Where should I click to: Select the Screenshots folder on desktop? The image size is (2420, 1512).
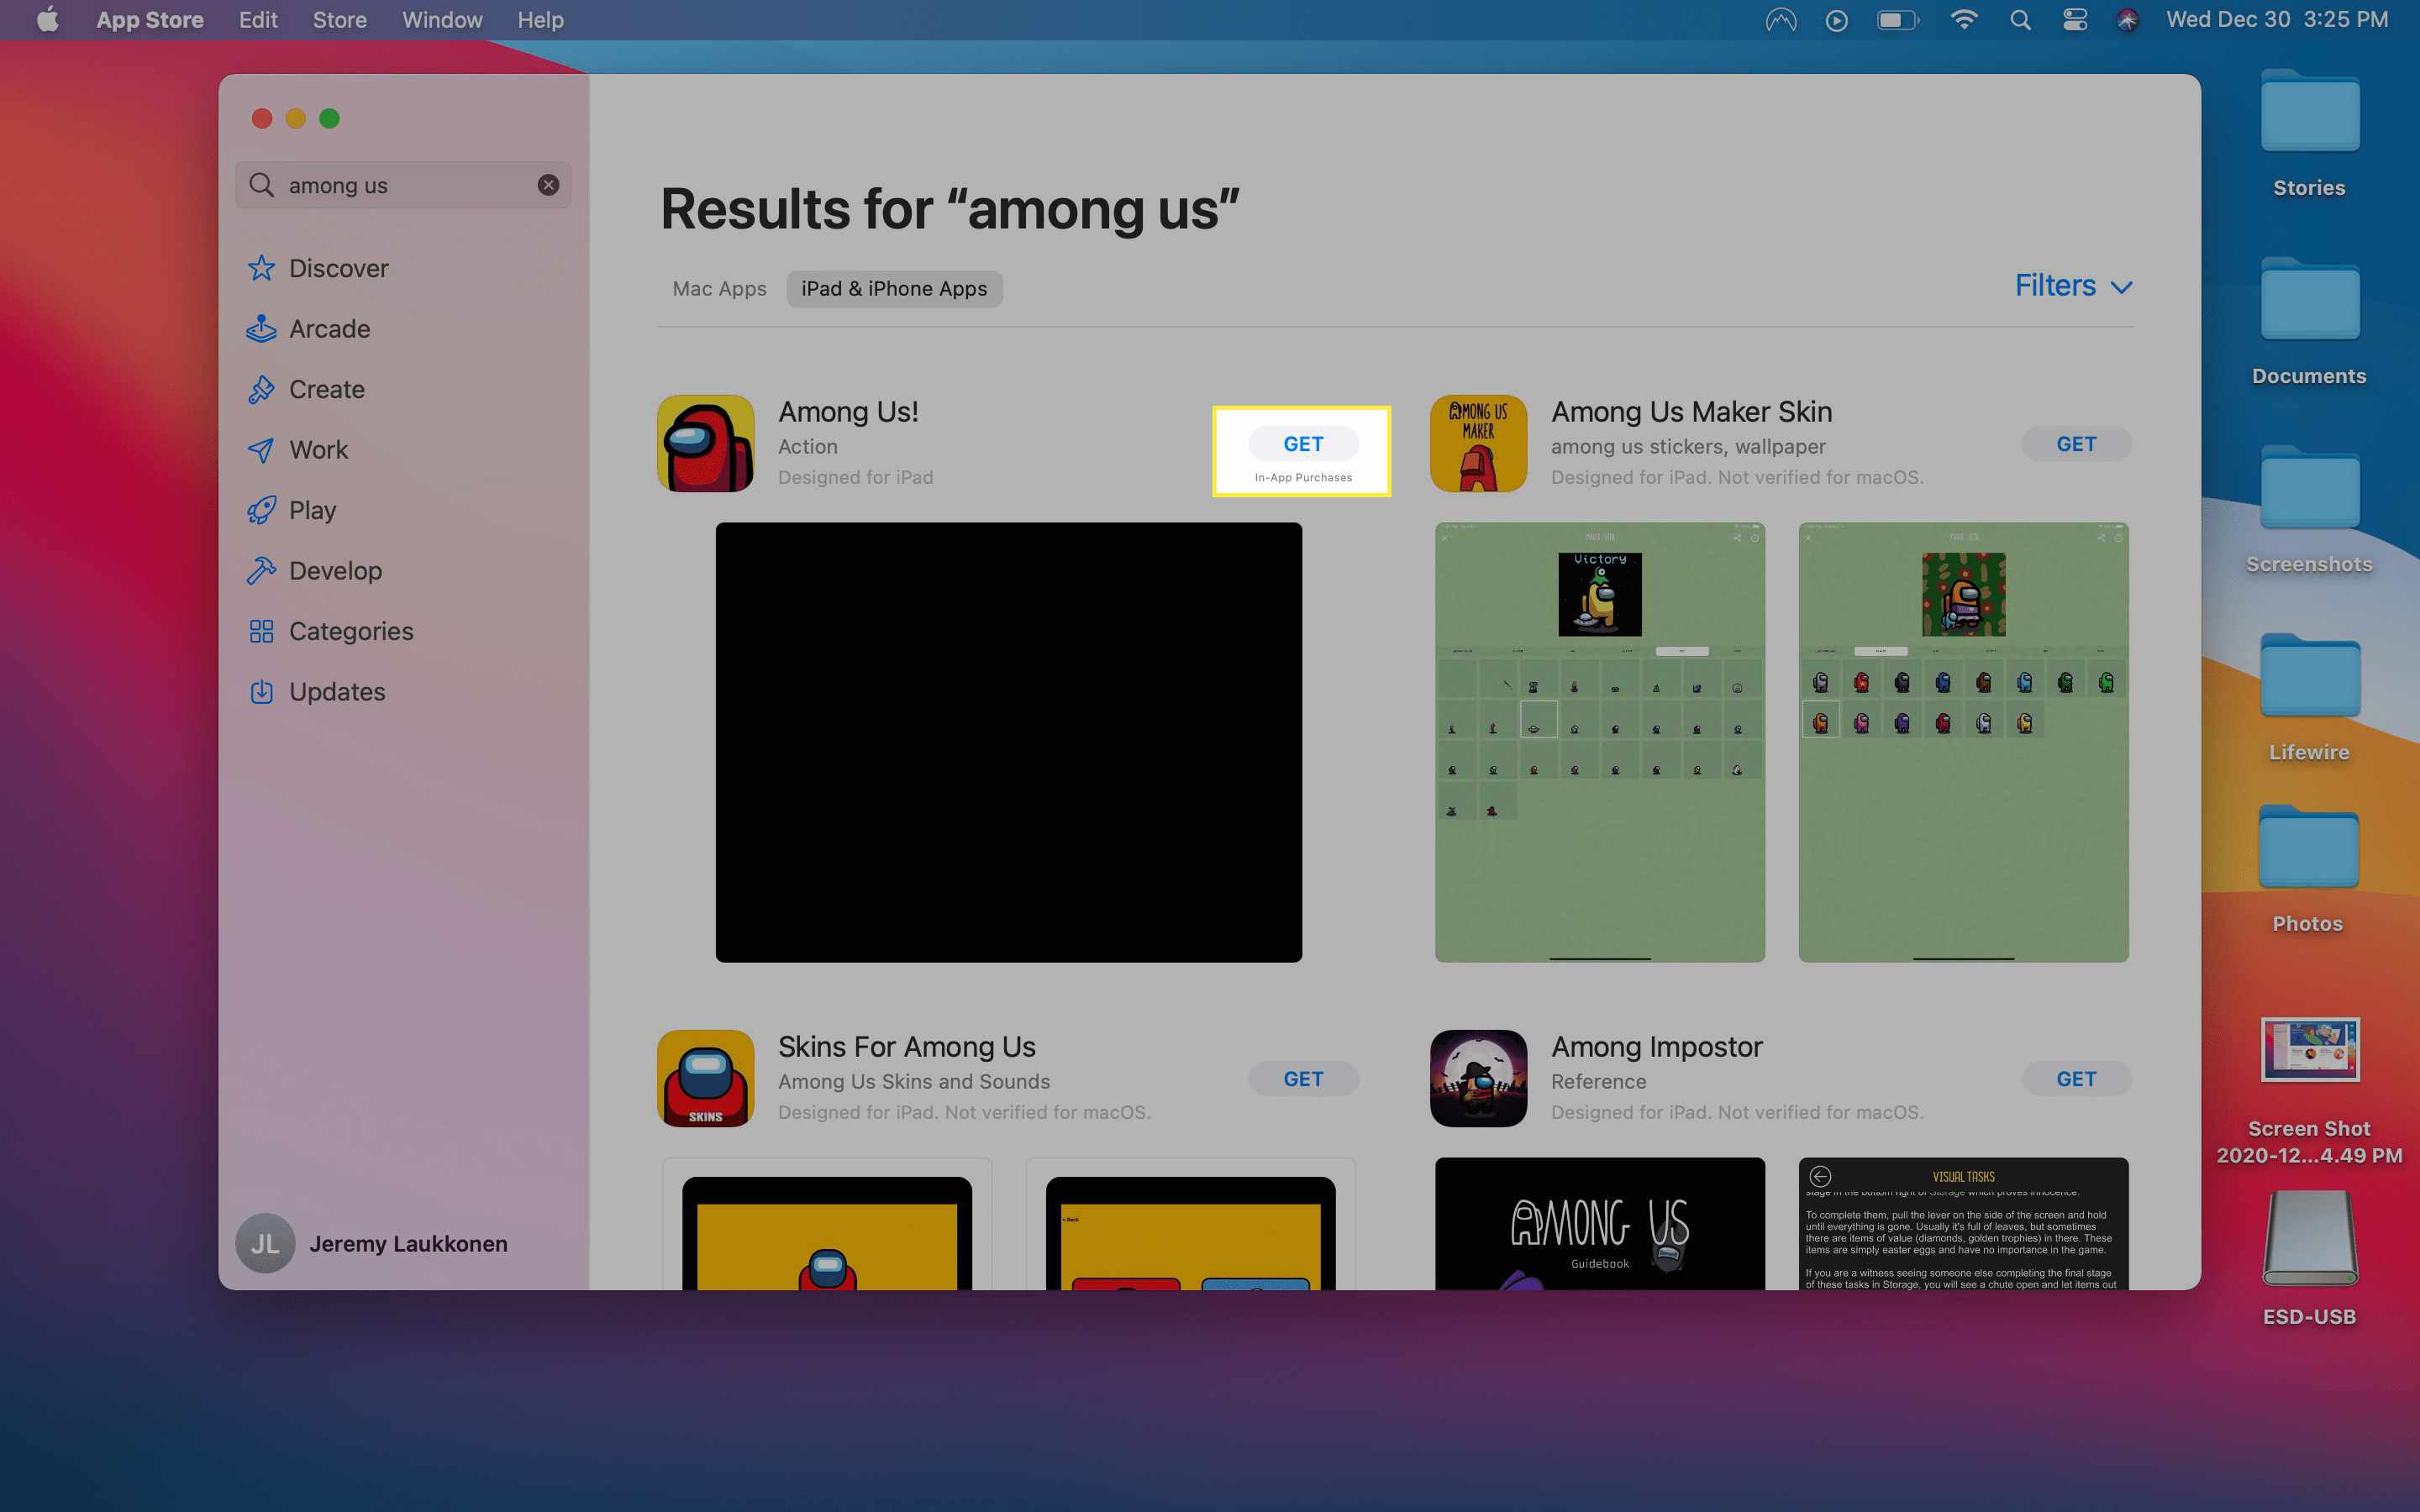pos(2309,510)
